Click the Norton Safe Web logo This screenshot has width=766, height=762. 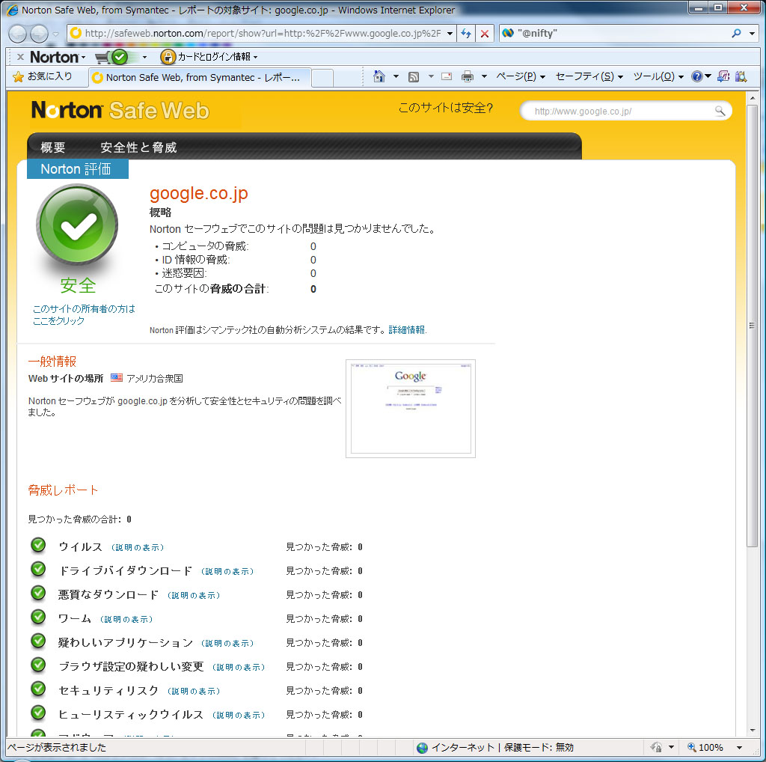click(x=120, y=111)
